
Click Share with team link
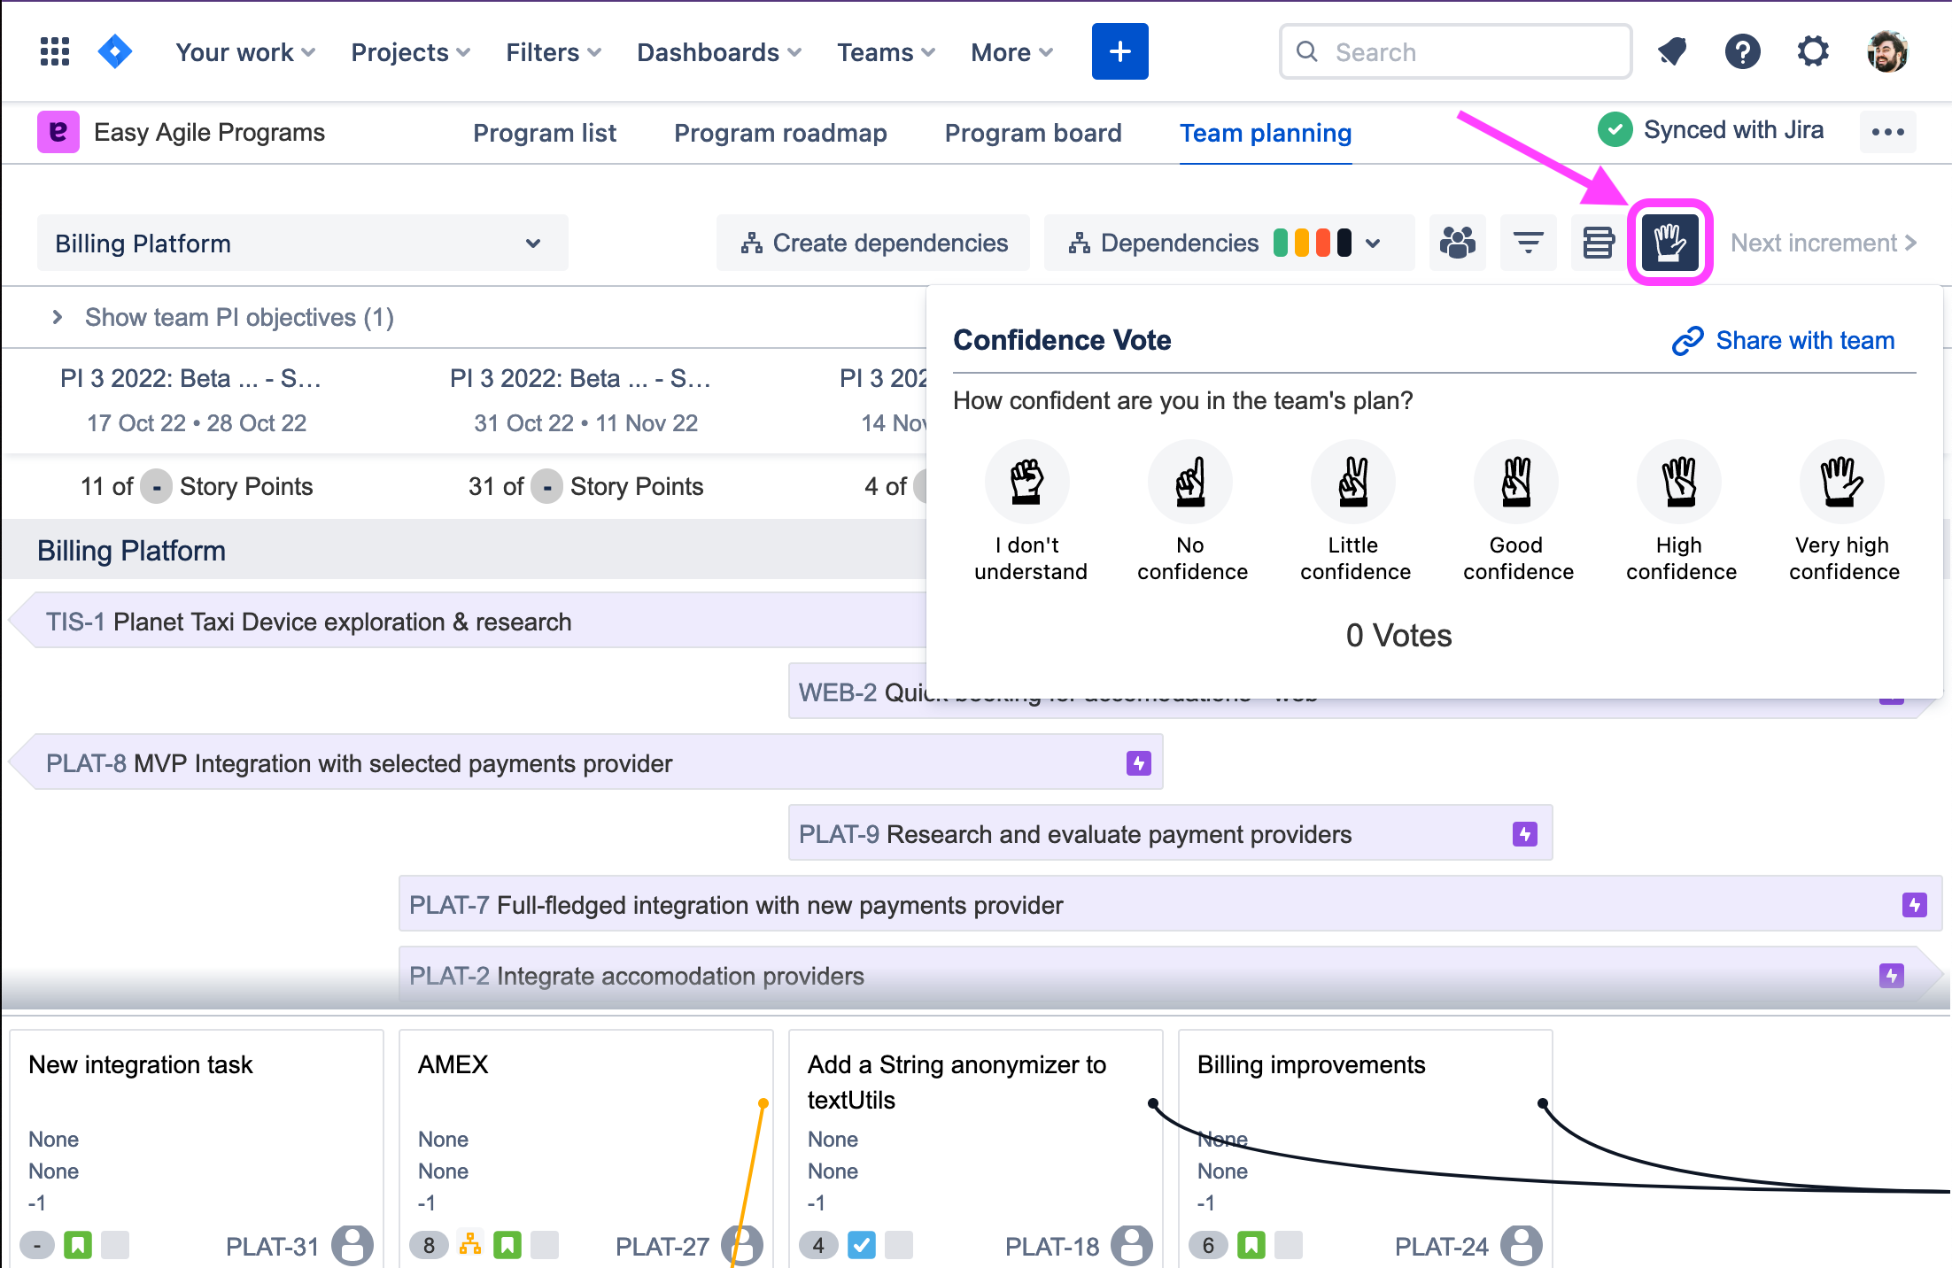[1784, 341]
